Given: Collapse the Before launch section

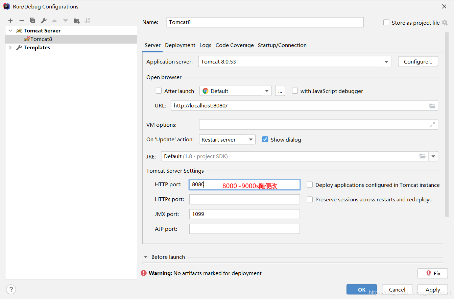Looking at the screenshot, I should [146, 257].
